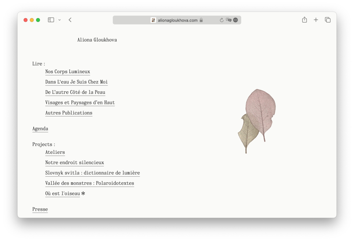This screenshot has height=241, width=354.
Task: Click the "Projects :" heading text
Action: pyautogui.click(x=44, y=145)
